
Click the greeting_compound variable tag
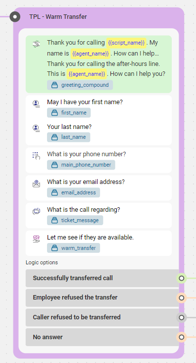pyautogui.click(x=80, y=85)
